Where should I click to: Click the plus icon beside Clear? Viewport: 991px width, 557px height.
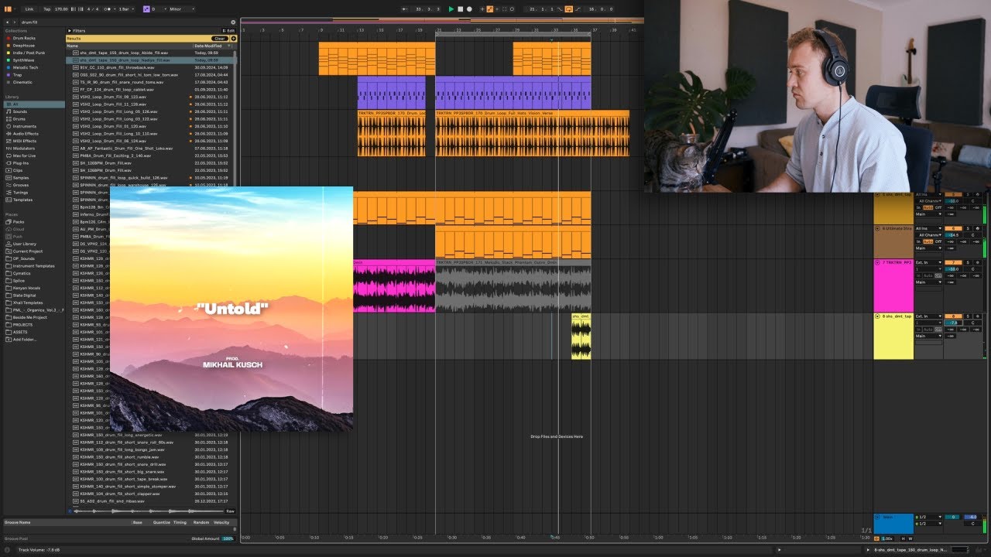click(x=233, y=39)
